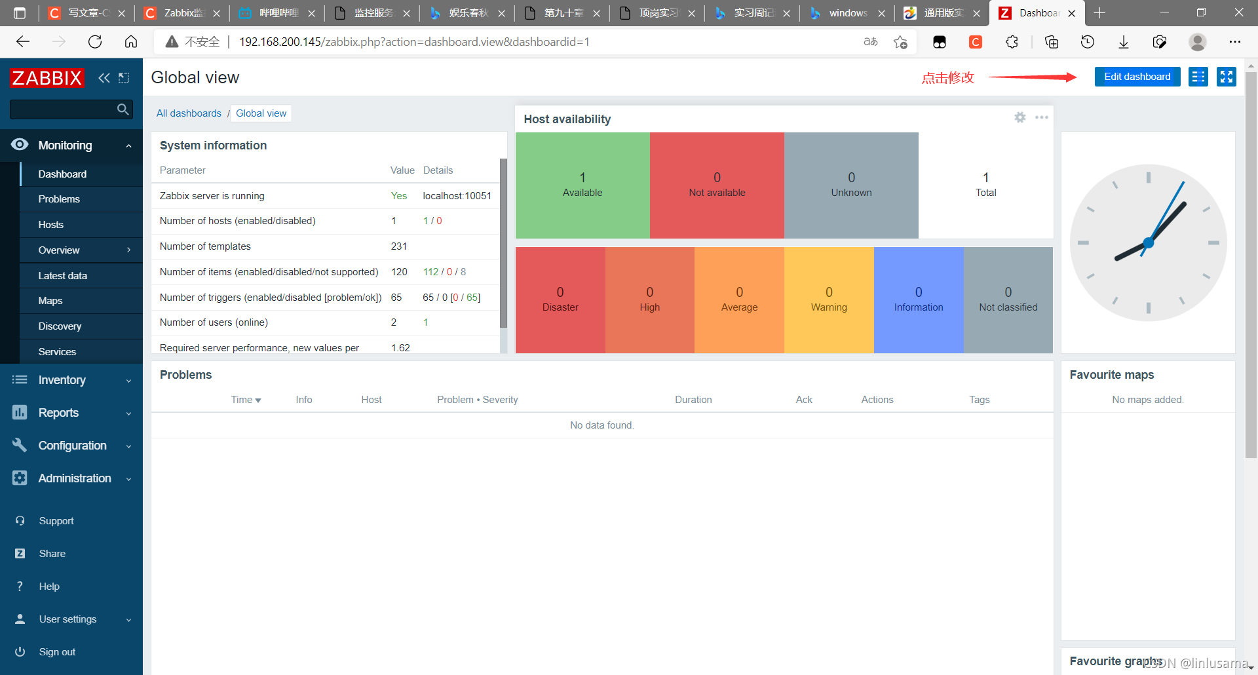
Task: Expand the Configuration menu
Action: [129, 446]
